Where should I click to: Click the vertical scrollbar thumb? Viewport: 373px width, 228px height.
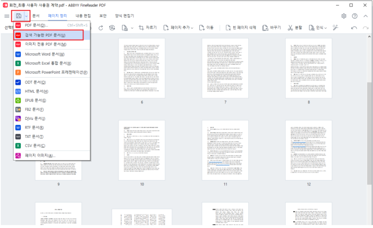coord(369,133)
